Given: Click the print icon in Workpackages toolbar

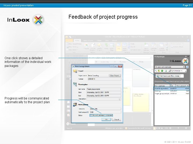Looking at the screenshot, I should click(x=166, y=71).
